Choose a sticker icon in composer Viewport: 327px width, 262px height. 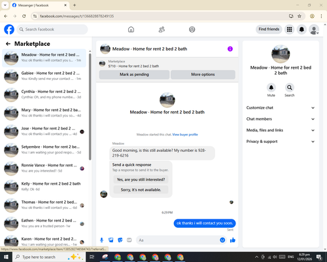point(120,240)
